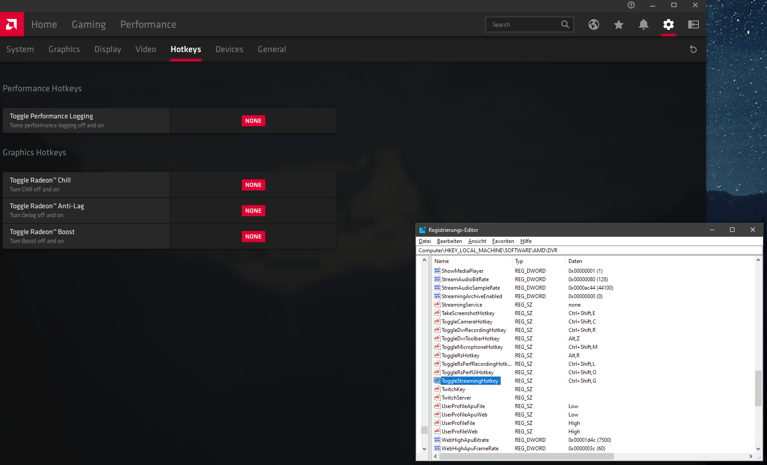The image size is (767, 465).
Task: Switch to the Devices settings tab
Action: click(229, 49)
